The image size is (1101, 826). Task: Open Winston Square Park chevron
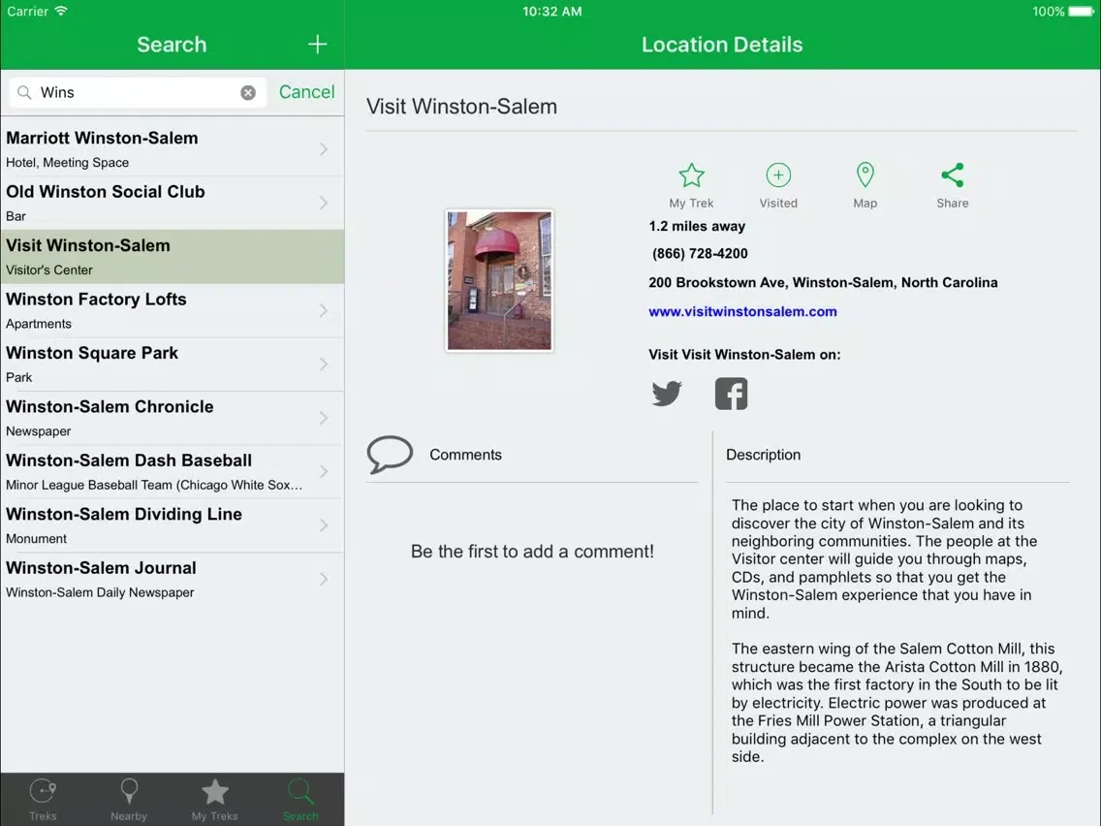click(x=324, y=364)
